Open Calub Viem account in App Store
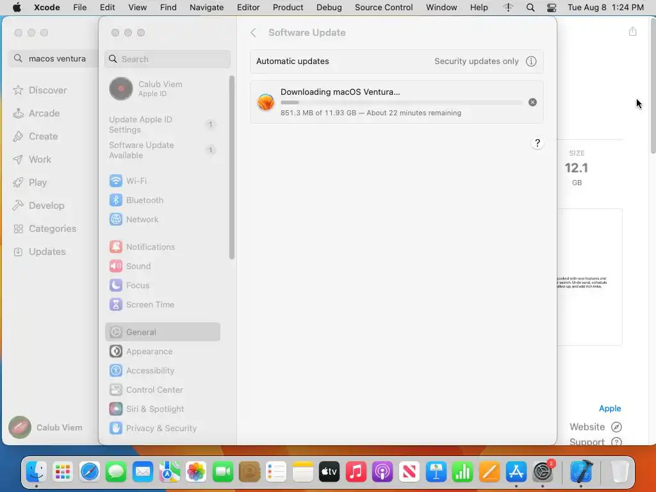Viewport: 656px width, 492px height. pyautogui.click(x=45, y=427)
